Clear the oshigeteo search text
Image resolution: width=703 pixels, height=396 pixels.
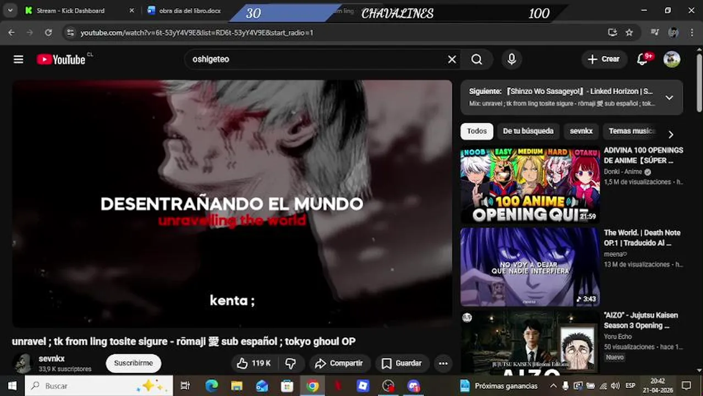[x=452, y=59]
